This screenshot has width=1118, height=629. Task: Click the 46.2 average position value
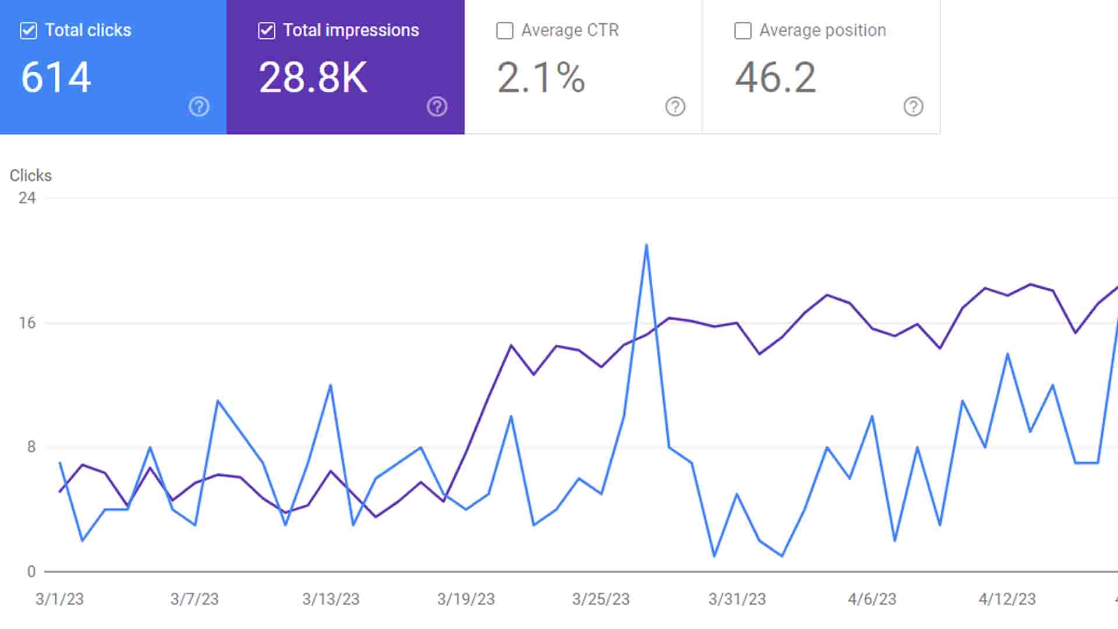click(776, 77)
